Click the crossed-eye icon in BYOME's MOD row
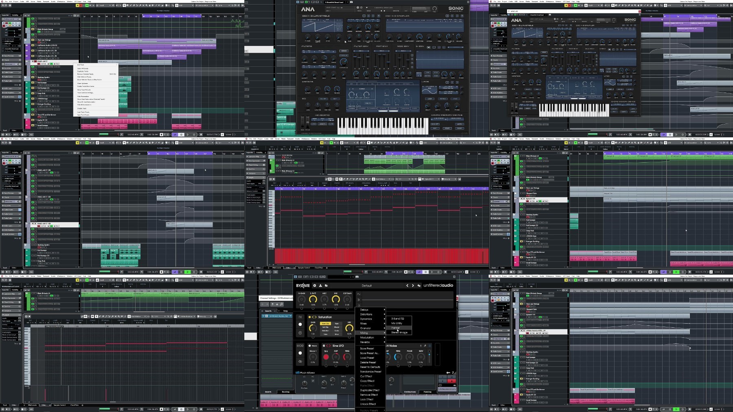Viewport: 733px width, 412px height. coord(300,361)
